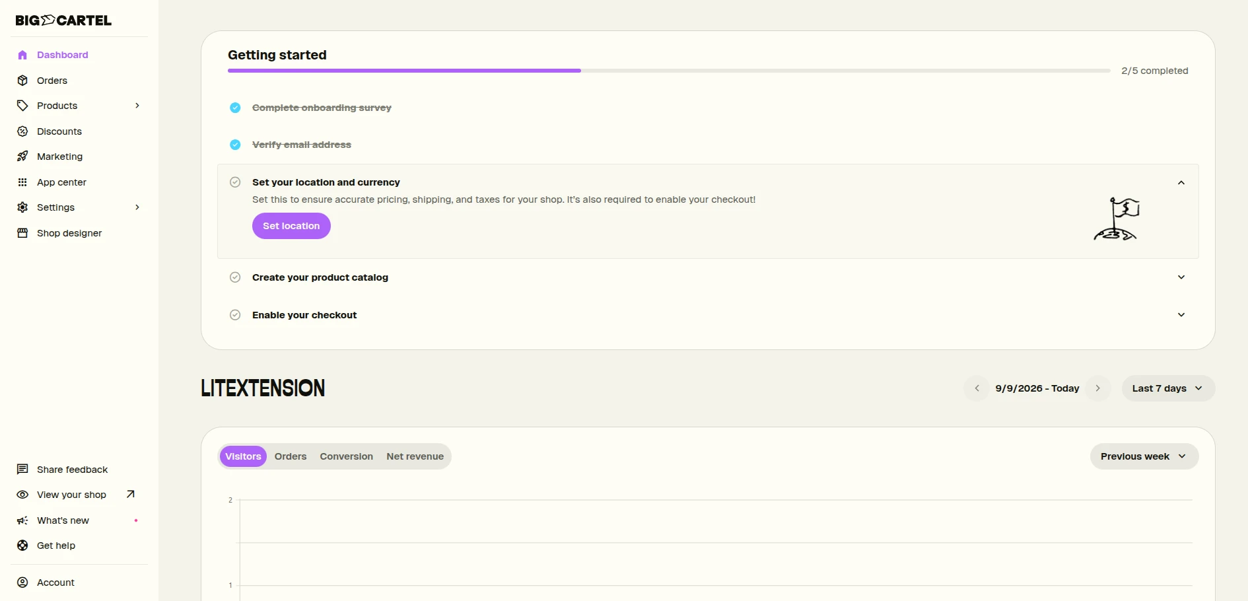Click the Discounts percent badge icon
This screenshot has width=1248, height=601.
coord(22,131)
